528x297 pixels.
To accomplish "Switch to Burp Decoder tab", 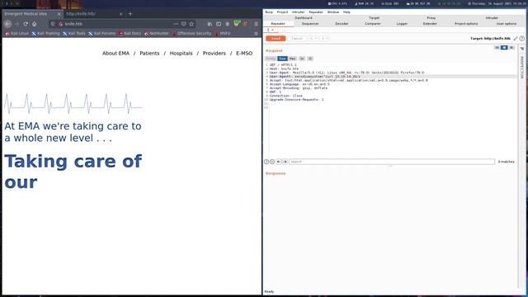I will coord(342,24).
